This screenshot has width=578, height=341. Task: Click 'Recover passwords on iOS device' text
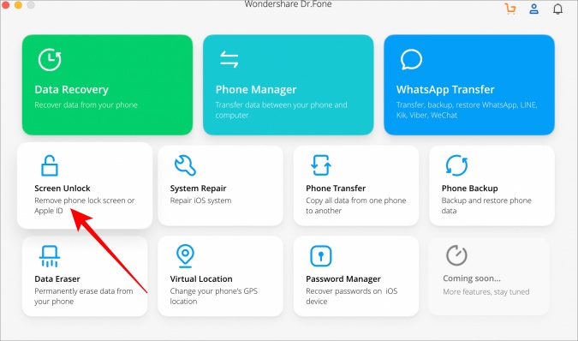pos(352,296)
